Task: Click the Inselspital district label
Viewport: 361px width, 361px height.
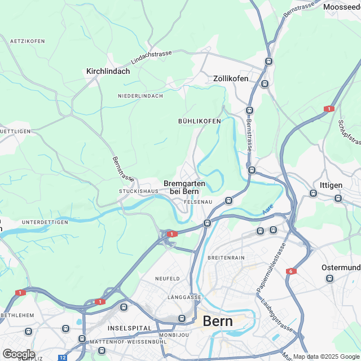Action: coord(130,328)
